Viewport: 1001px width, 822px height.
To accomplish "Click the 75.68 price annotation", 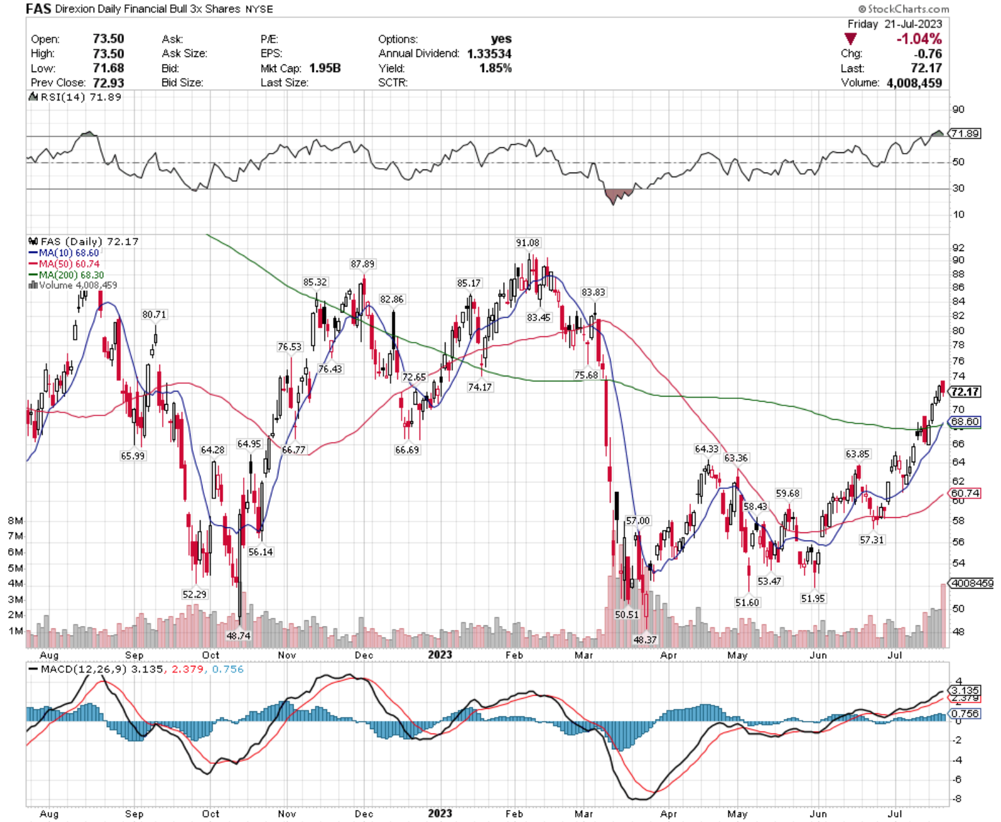I will tap(586, 375).
